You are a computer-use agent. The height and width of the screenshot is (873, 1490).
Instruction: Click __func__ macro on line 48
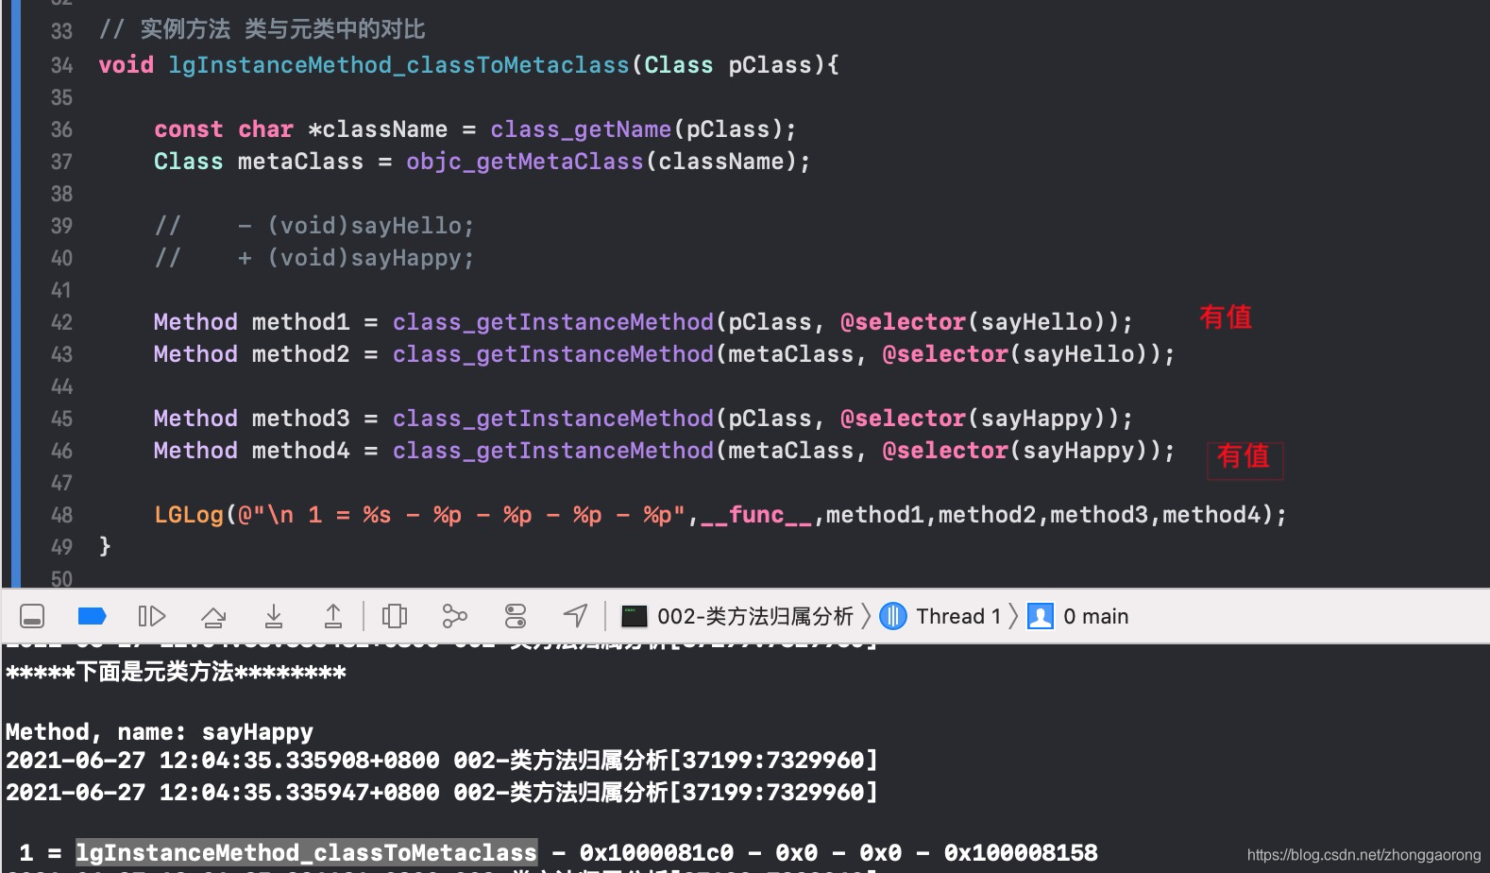pos(755,516)
